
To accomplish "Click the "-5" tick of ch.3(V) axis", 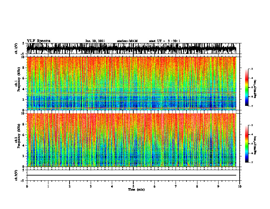I will [23, 181].
